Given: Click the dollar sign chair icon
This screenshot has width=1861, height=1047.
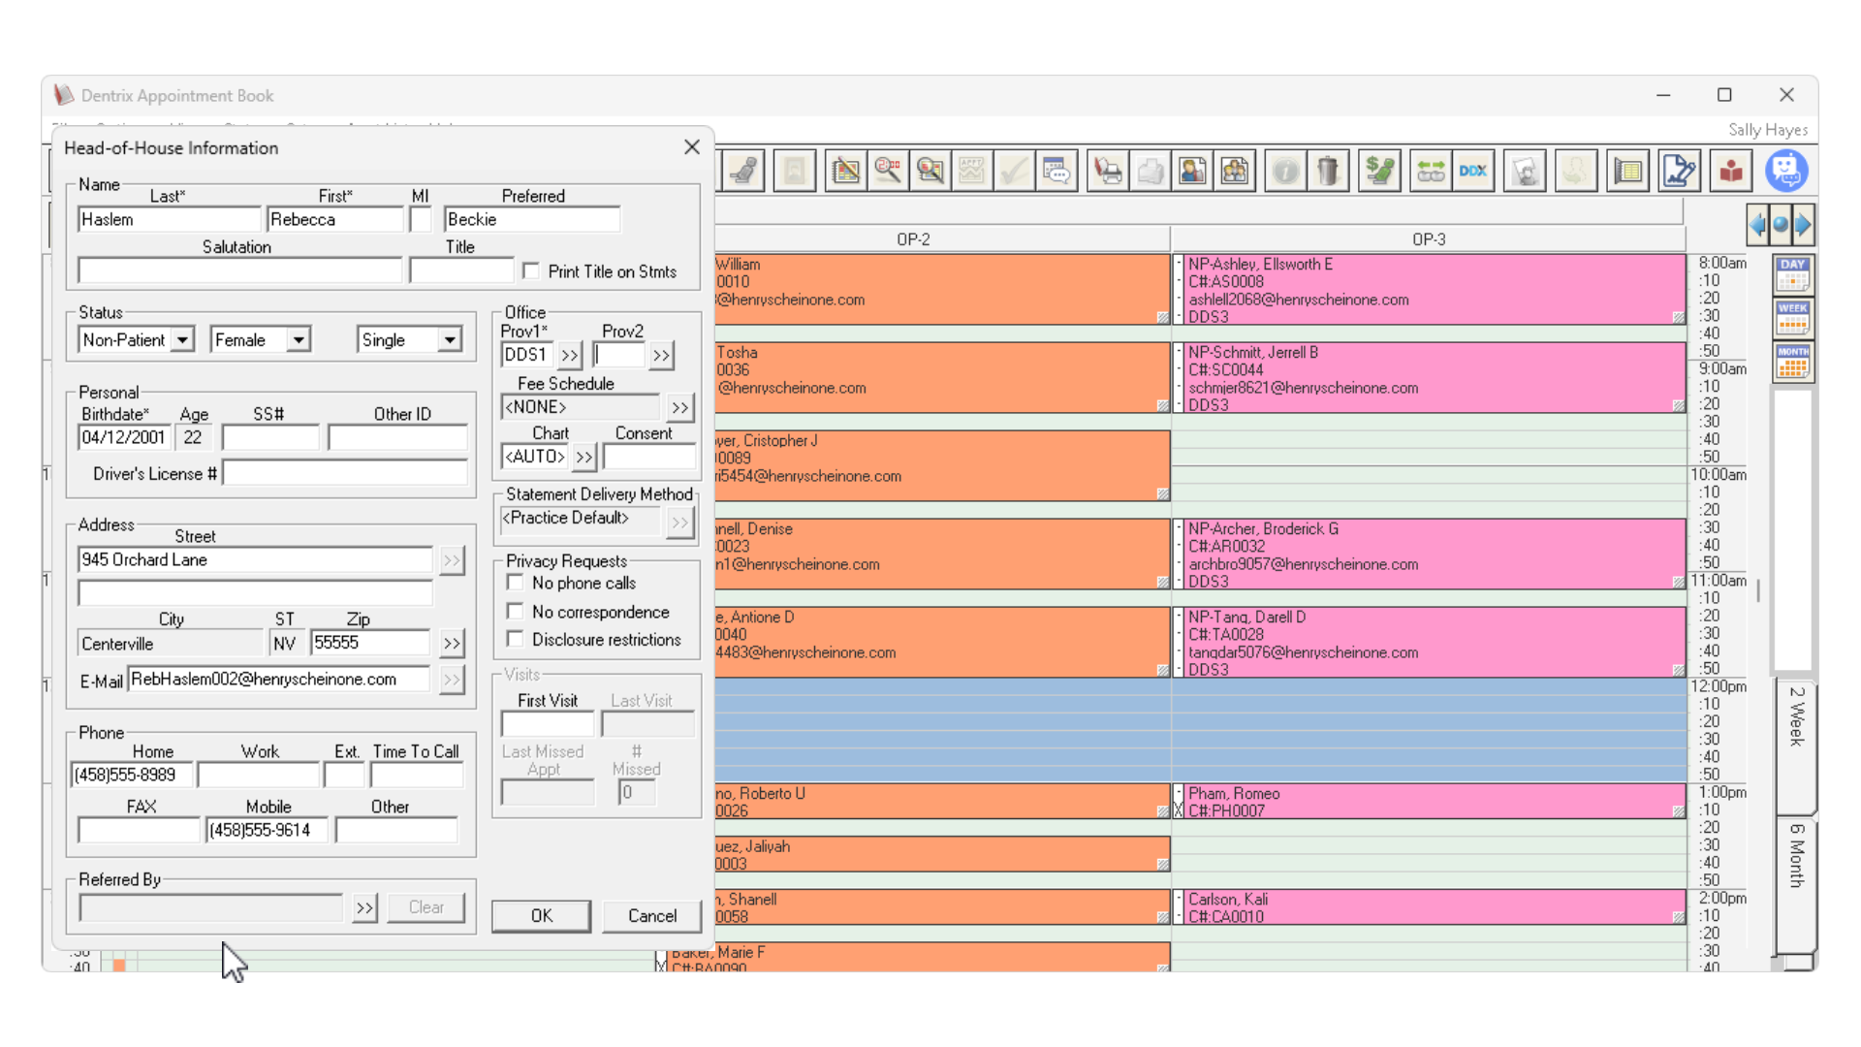Looking at the screenshot, I should 1379,172.
